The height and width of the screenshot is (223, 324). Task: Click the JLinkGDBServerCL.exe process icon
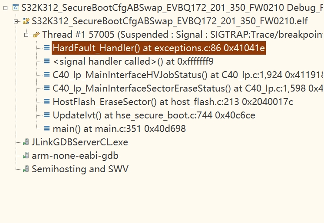point(26,142)
